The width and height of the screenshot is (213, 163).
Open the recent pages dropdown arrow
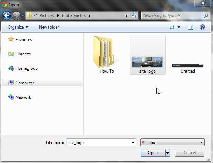pyautogui.click(x=23, y=16)
